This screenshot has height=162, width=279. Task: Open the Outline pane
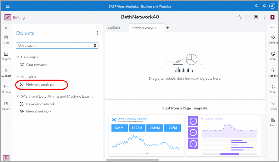coord(6,89)
